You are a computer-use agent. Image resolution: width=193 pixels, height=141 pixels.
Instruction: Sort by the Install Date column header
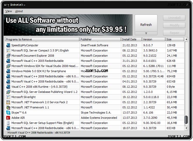pyautogui.click(x=131, y=39)
